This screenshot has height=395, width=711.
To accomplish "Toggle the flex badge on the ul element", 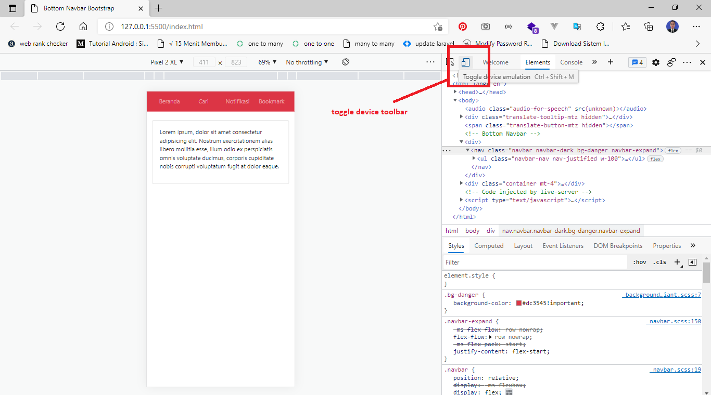I will click(x=655, y=159).
